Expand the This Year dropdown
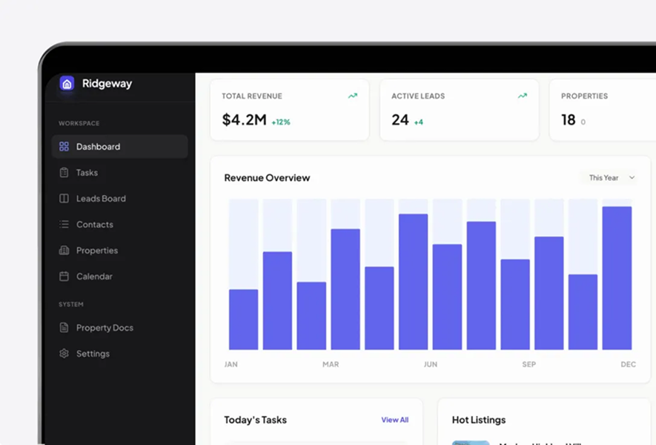 point(611,177)
